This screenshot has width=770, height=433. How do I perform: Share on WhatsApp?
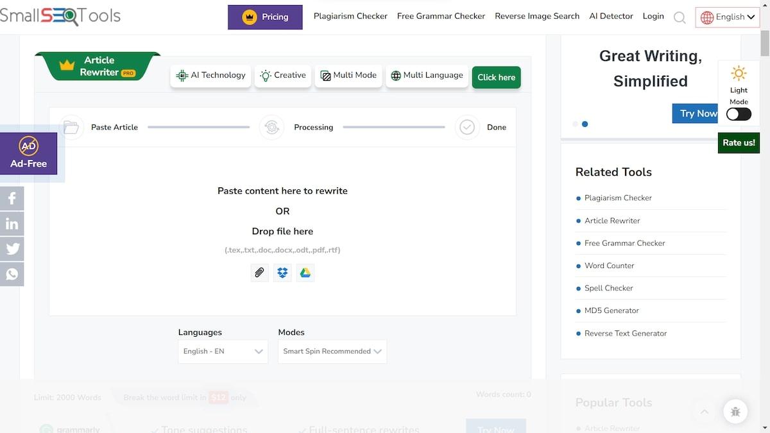tap(12, 274)
